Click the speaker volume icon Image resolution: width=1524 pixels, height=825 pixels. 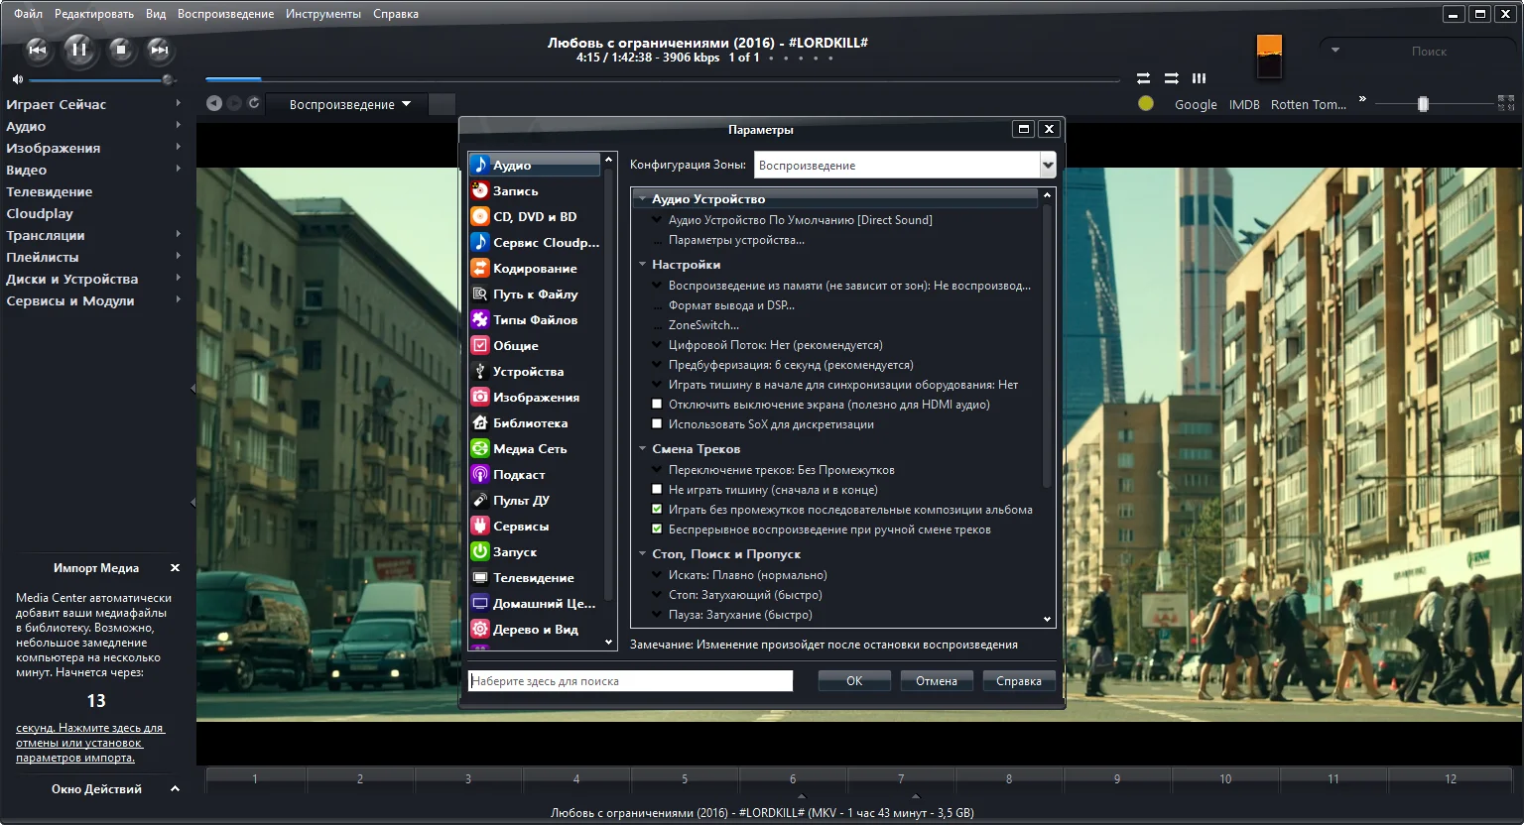(17, 79)
